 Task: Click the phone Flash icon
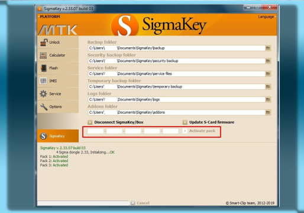44,68
